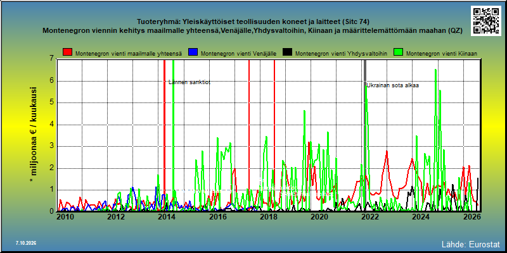Click x-axis year label 2014

coord(167,217)
